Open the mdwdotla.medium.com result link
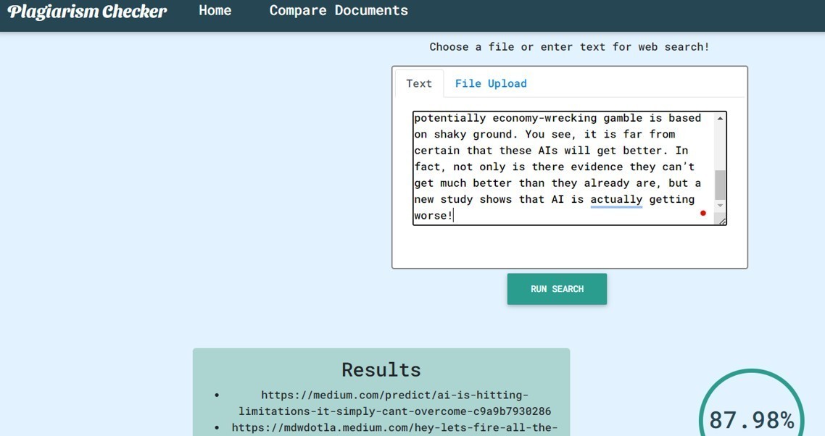Viewport: 825px width, 436px height. [x=395, y=427]
